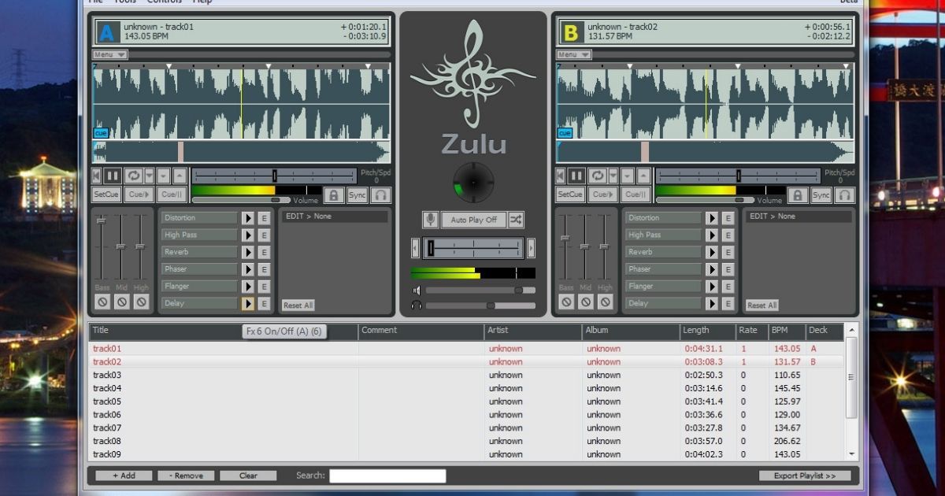Image resolution: width=945 pixels, height=496 pixels.
Task: Expand the loop options arrow on deck A
Action: (148, 176)
